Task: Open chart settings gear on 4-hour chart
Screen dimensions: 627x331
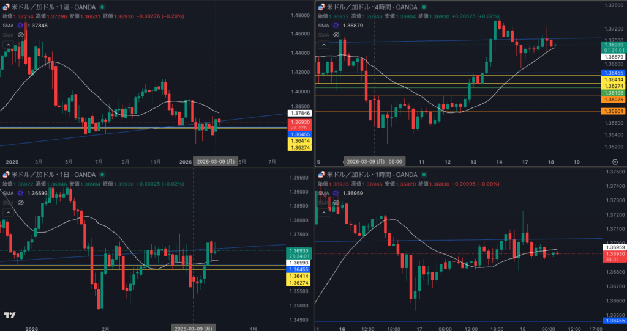Action: [x=614, y=162]
